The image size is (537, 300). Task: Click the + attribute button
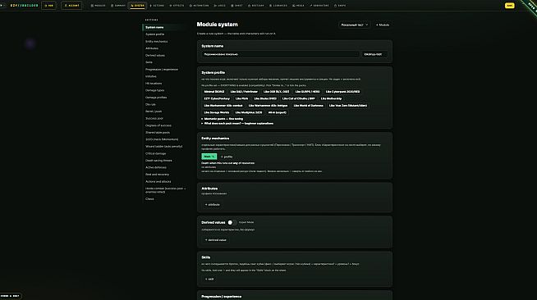click(213, 205)
